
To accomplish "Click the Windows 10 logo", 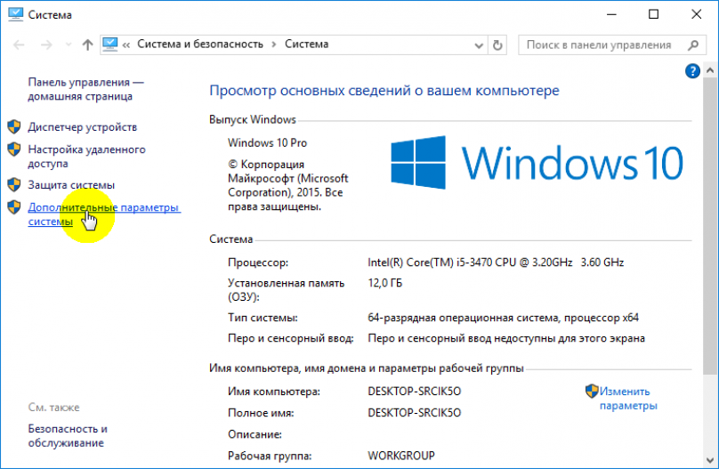I will pos(537,162).
